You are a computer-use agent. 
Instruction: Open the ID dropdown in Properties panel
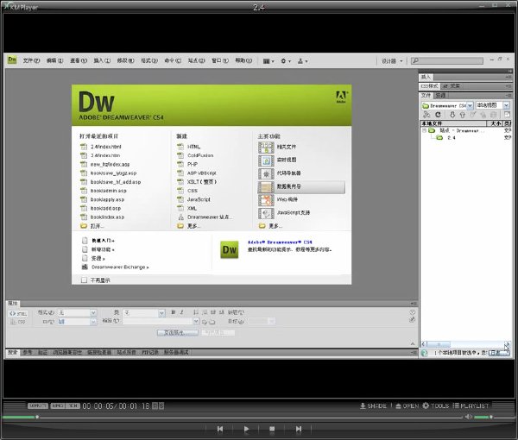coord(93,322)
